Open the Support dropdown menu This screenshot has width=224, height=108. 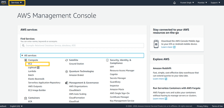[x=216, y=3]
